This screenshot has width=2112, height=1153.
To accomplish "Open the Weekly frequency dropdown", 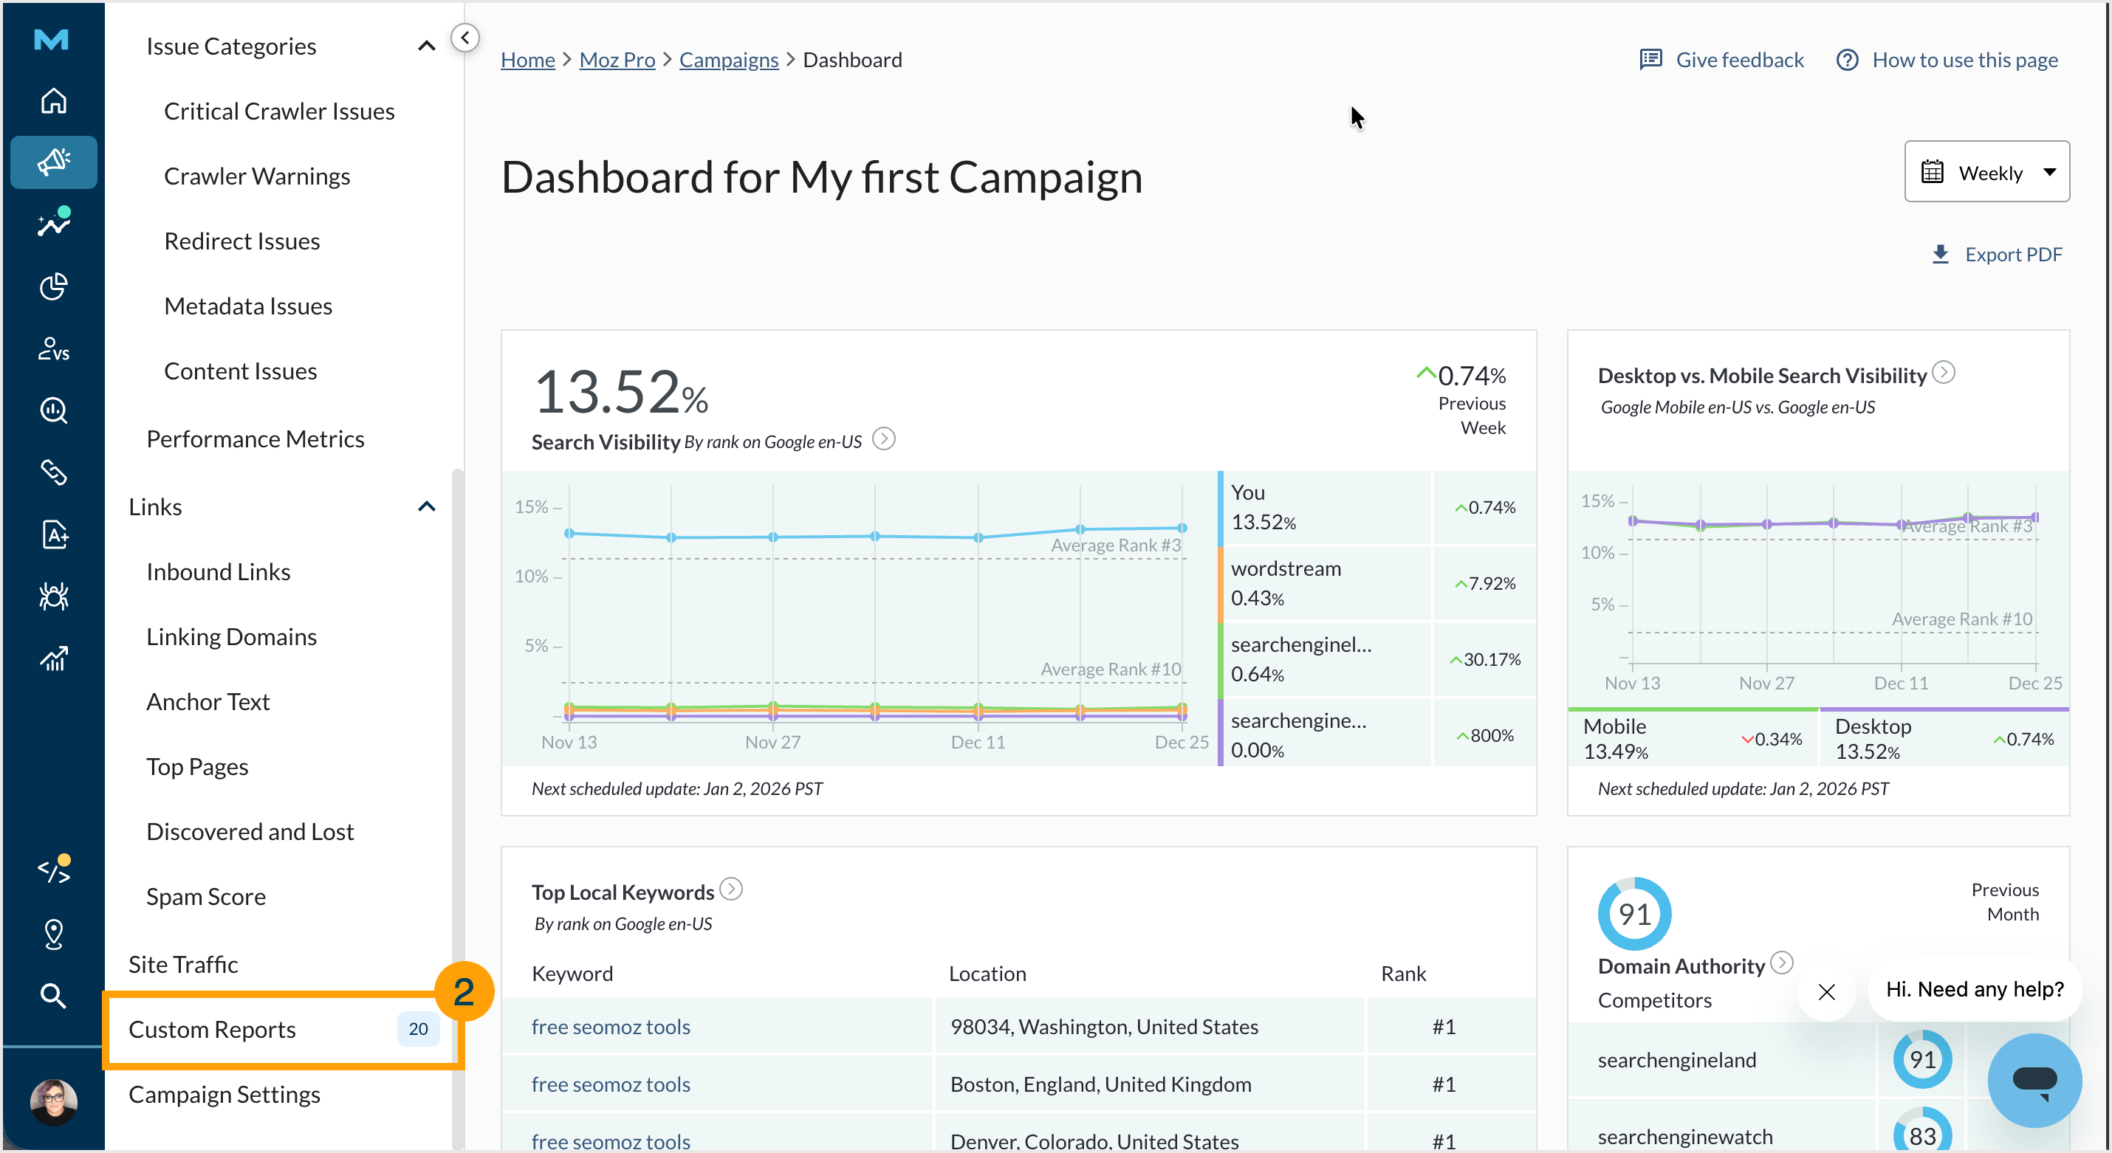I will [x=1987, y=171].
